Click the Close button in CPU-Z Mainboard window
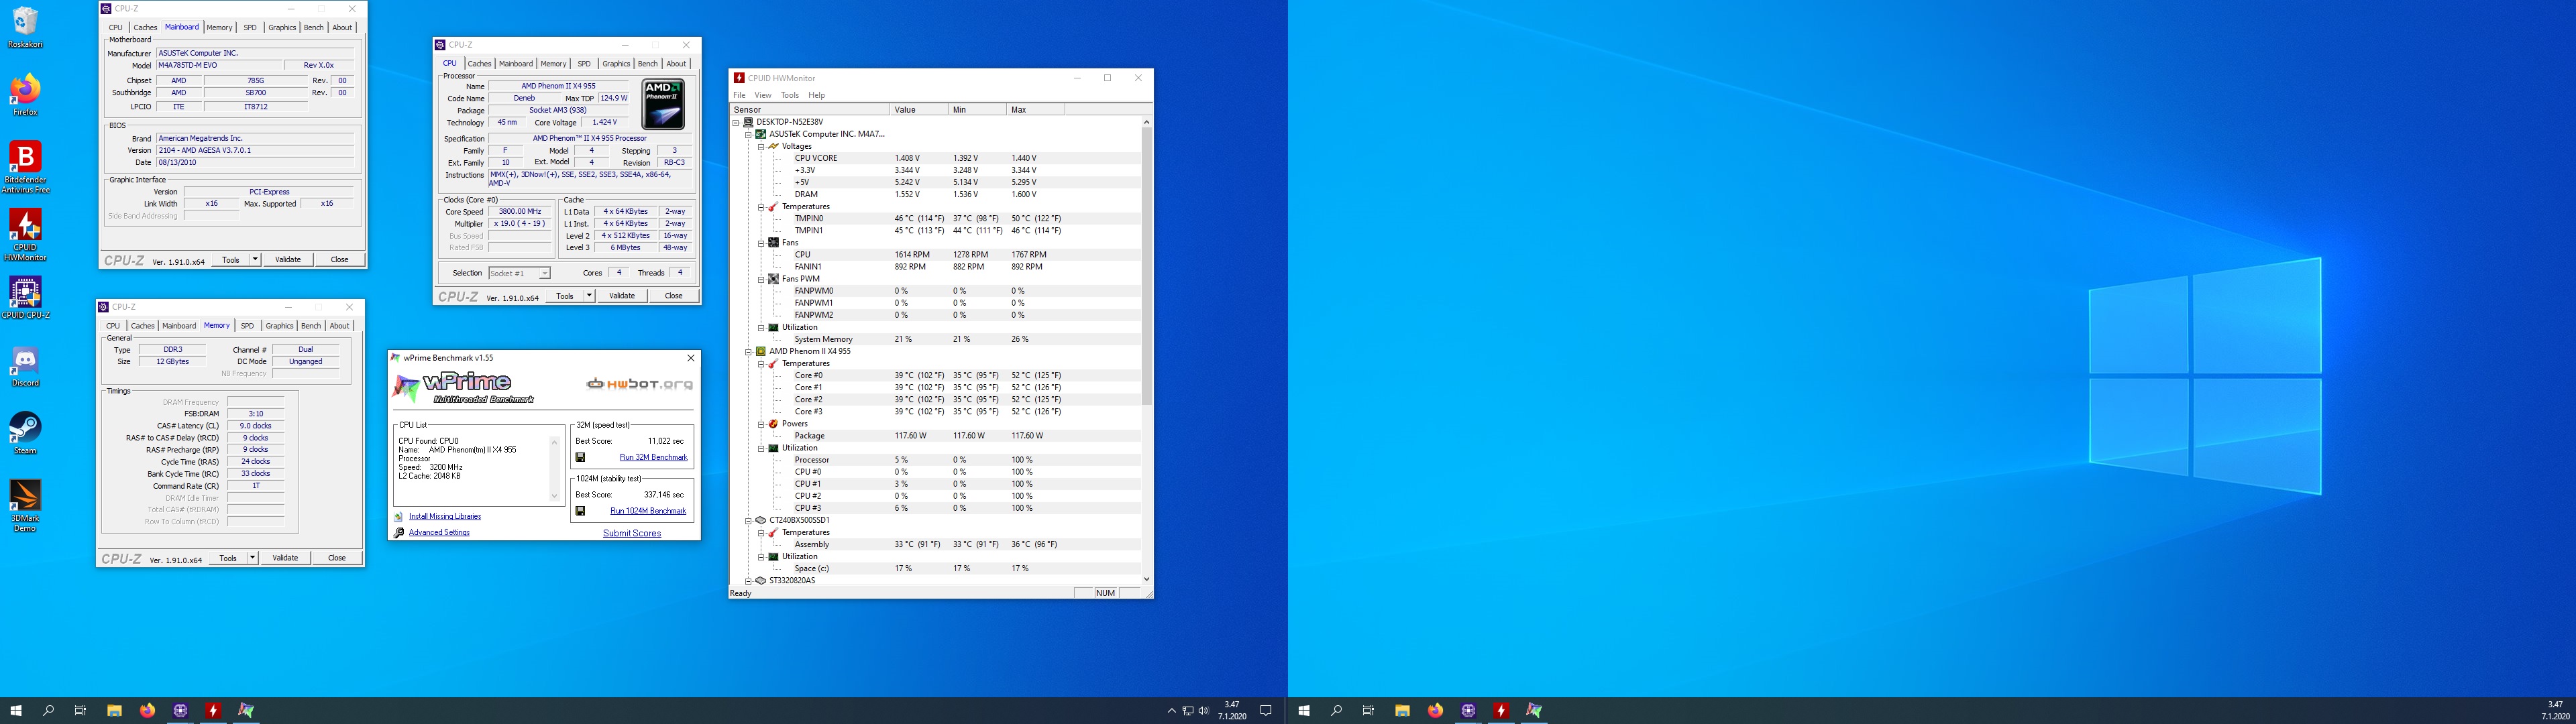The height and width of the screenshot is (724, 2576). tap(339, 260)
